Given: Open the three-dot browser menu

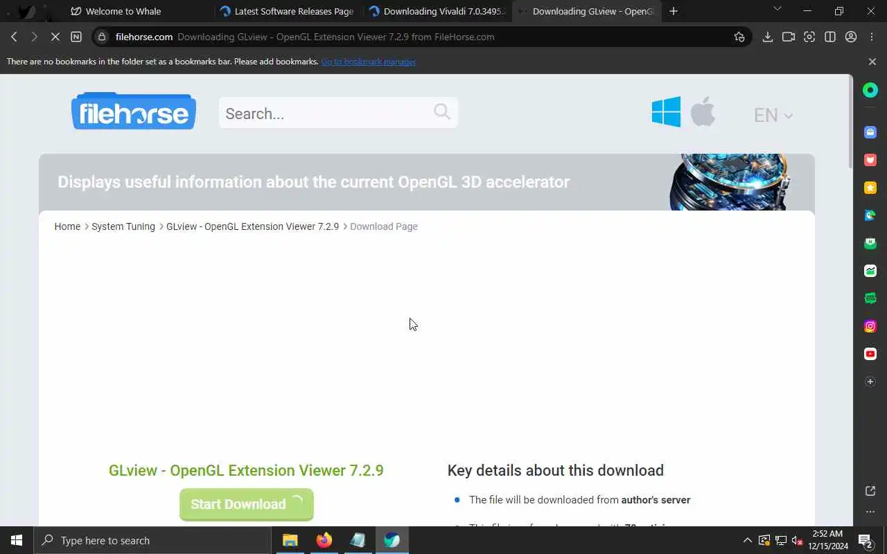Looking at the screenshot, I should pyautogui.click(x=872, y=37).
